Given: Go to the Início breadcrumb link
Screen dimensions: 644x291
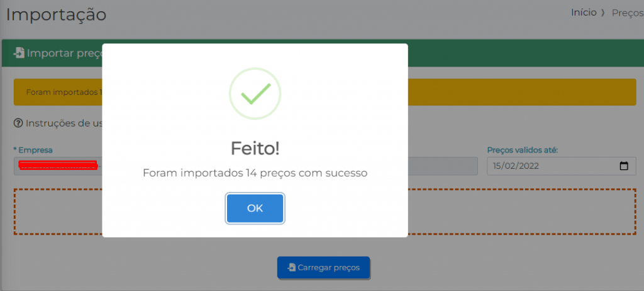Looking at the screenshot, I should click(x=583, y=13).
